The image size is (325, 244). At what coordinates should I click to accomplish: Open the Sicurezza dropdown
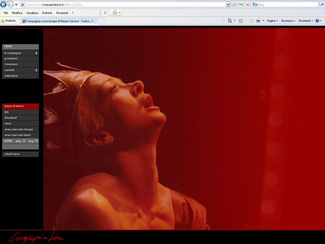(288, 20)
